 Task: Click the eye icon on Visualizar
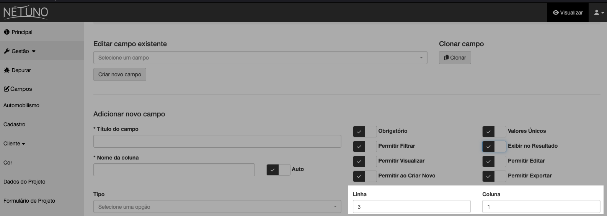(556, 13)
